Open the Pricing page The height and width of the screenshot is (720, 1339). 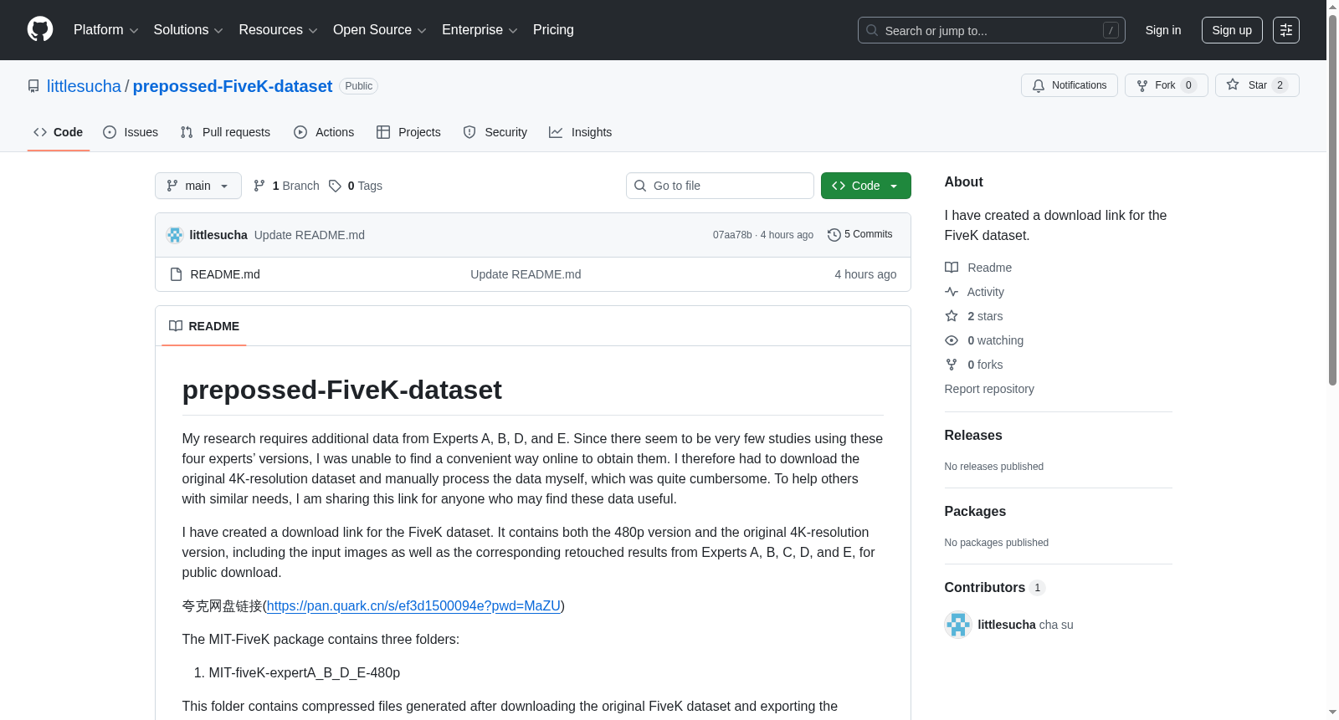(x=553, y=30)
